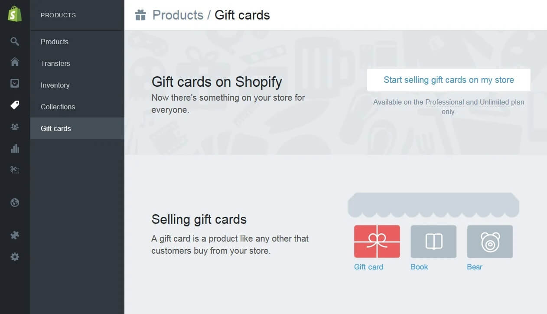This screenshot has height=314, width=547.
Task: Select the Products price tag icon
Action: coord(15,105)
